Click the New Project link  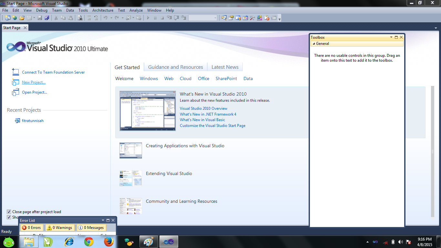[x=34, y=82]
